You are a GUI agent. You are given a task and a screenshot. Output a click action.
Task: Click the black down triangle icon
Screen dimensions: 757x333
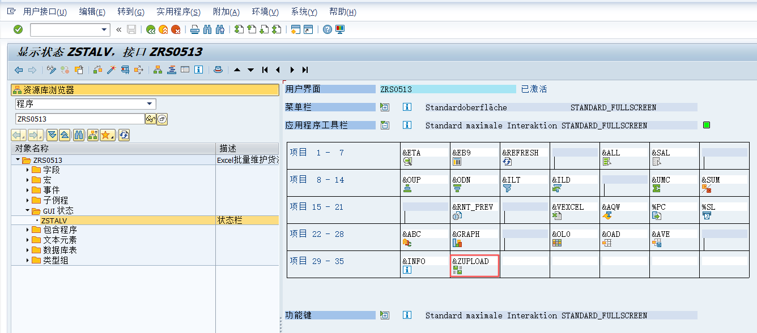250,70
